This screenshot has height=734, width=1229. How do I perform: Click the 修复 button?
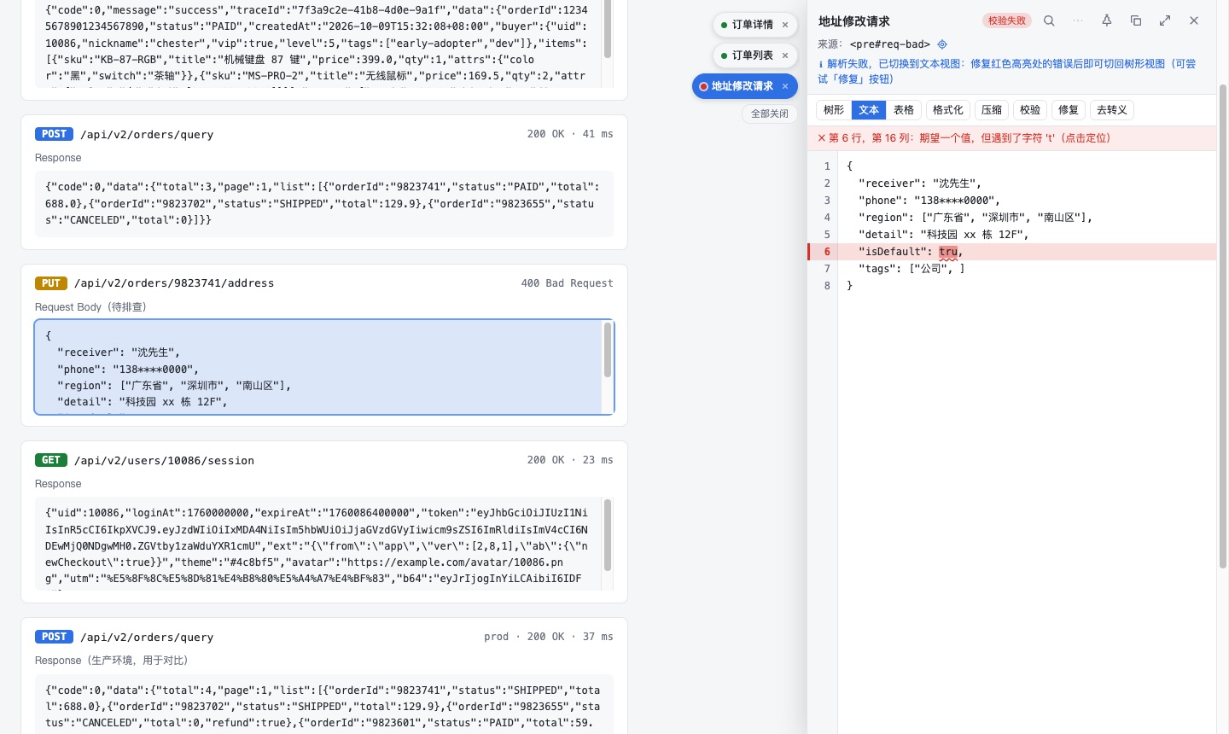pyautogui.click(x=1069, y=110)
